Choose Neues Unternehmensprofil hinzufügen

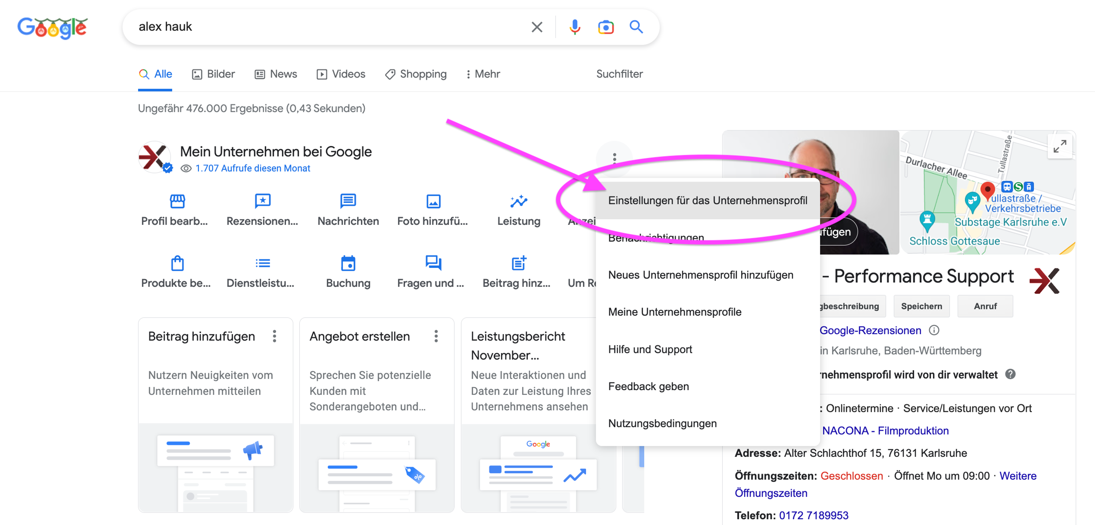(x=707, y=274)
